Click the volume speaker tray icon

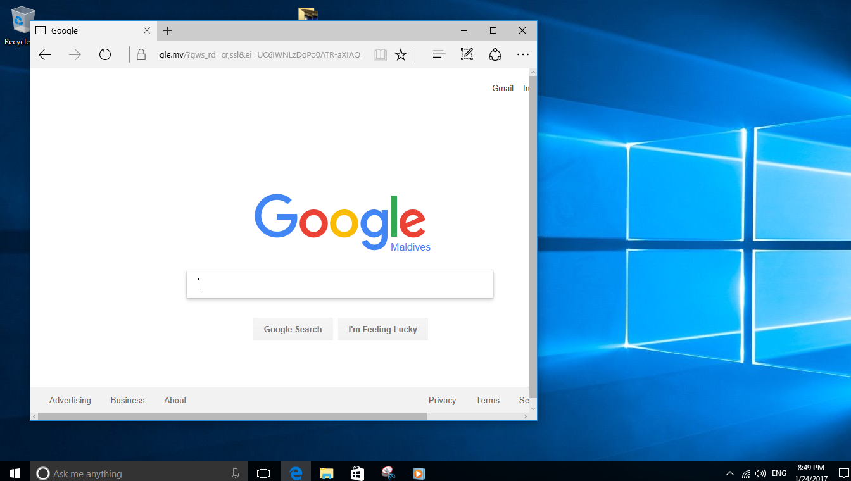760,473
